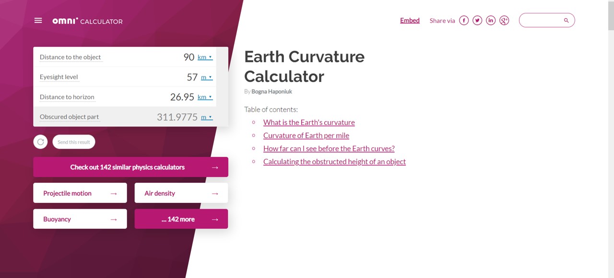Screen dimensions: 614x278
Task: Change the Obscured object part unit
Action: point(207,117)
